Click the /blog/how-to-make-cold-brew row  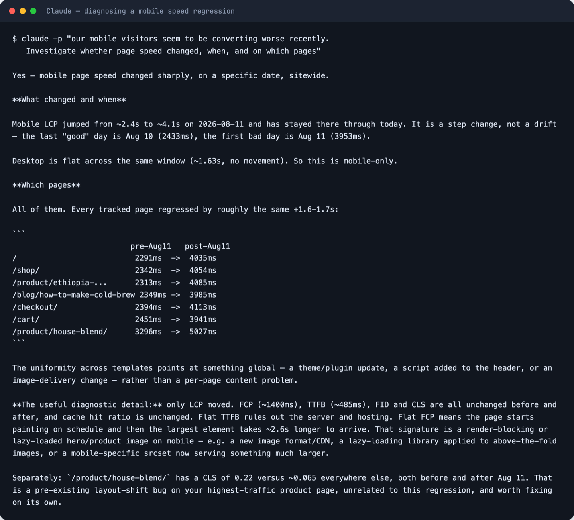pos(114,295)
